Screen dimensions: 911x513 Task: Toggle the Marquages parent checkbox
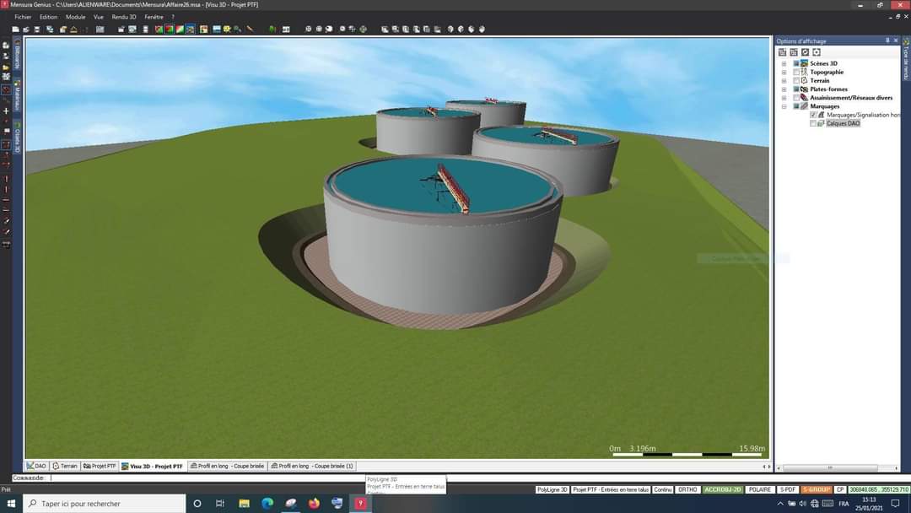pyautogui.click(x=796, y=106)
